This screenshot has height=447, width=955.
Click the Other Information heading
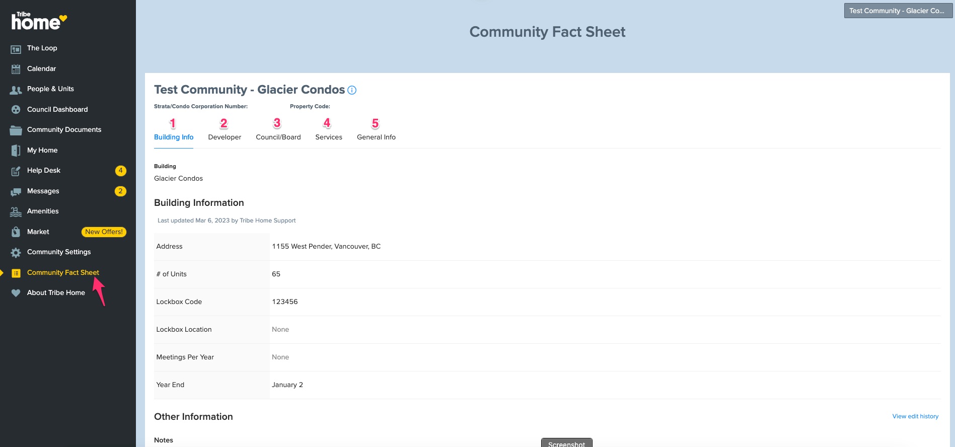point(193,417)
